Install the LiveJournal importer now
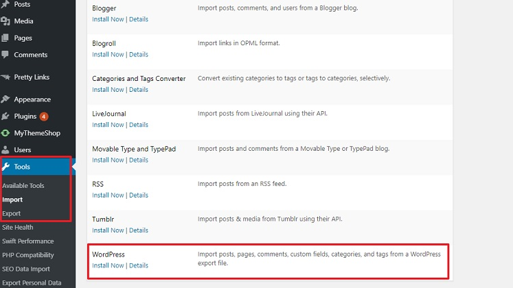Screen dimensions: 513x288 click(108, 125)
